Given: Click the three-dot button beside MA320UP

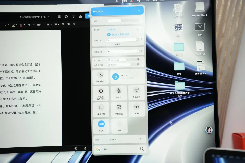Looking at the screenshot, I should 139,11.
